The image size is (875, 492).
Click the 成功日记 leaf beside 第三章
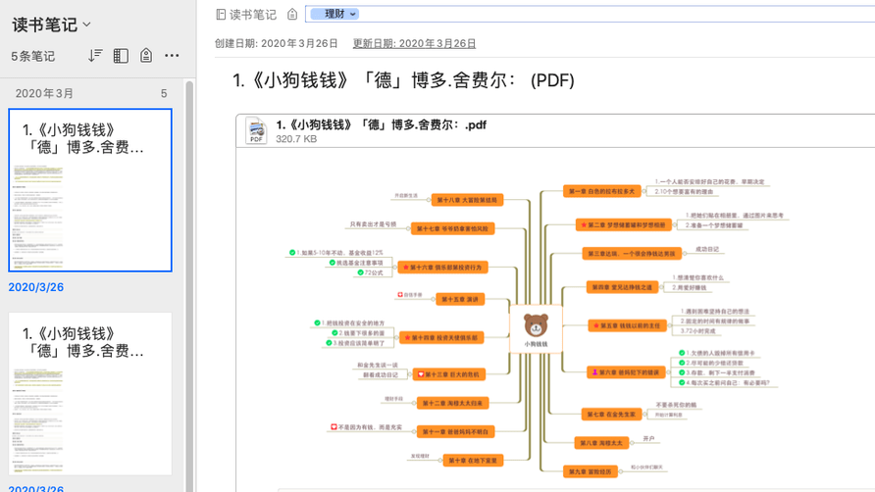(x=707, y=249)
